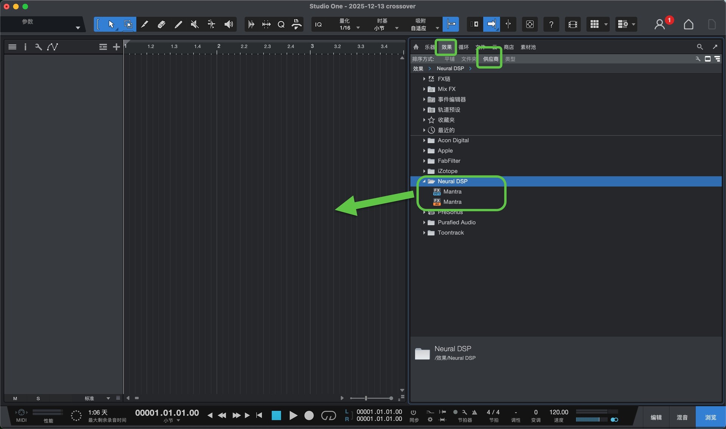The image size is (726, 429).
Task: Switch to the 循环 loops tab
Action: [463, 47]
